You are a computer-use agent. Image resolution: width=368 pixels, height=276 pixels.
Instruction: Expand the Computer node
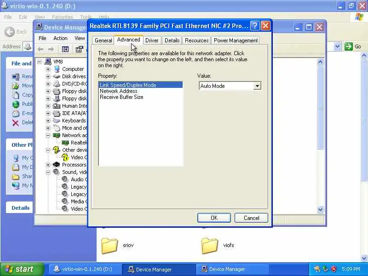[48, 69]
